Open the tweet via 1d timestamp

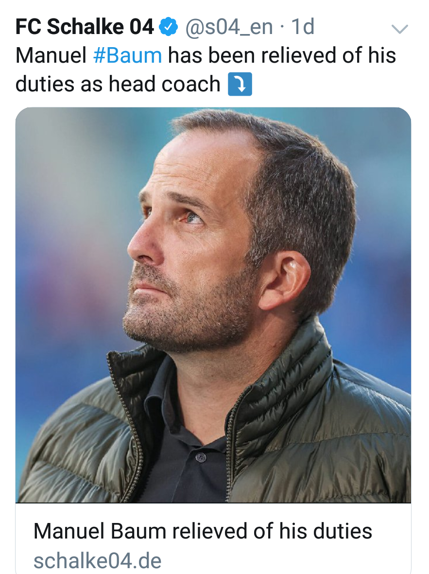[x=303, y=27]
